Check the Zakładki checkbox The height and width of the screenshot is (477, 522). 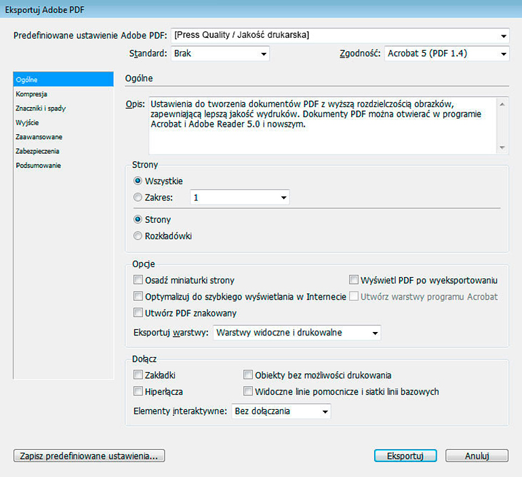tap(138, 375)
